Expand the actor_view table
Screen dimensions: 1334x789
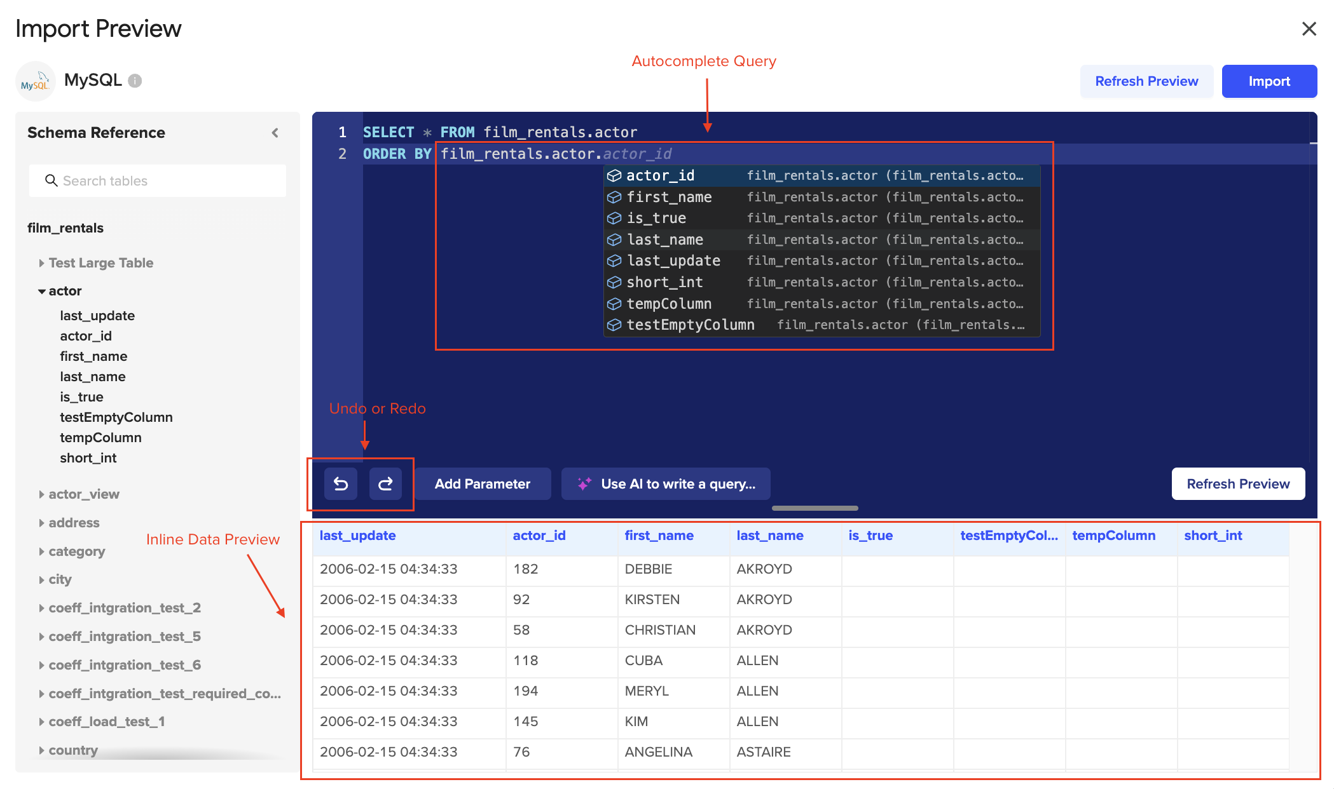[x=42, y=494]
